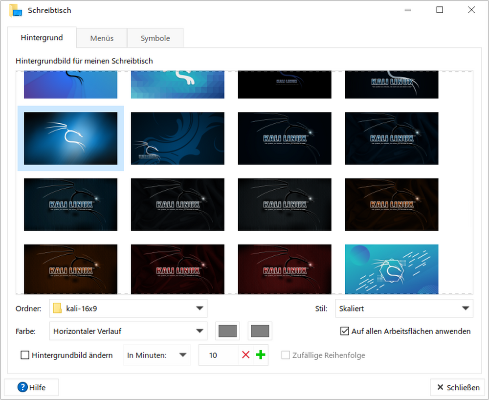Toggle the Zufällige Reihenfolge checkbox

tap(286, 355)
